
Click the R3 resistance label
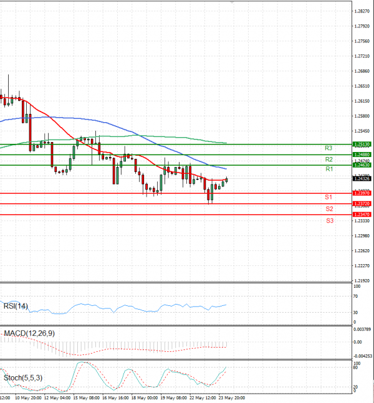328,148
